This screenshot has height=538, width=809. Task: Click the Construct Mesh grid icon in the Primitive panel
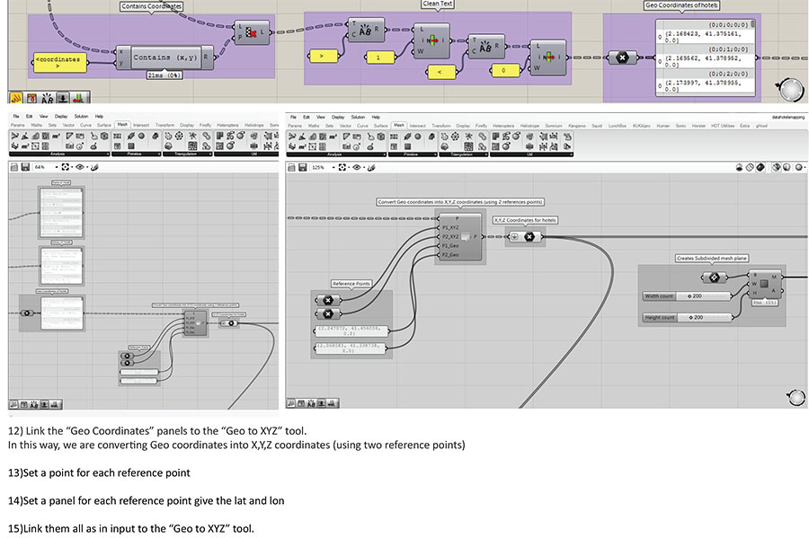(394, 136)
